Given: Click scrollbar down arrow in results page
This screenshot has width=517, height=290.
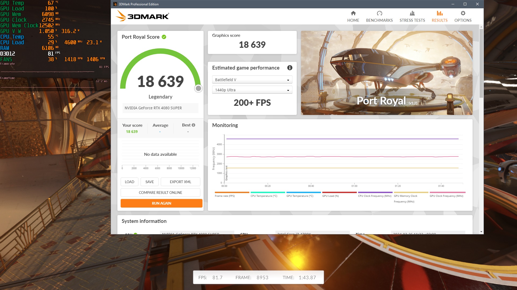Looking at the screenshot, I should click(x=481, y=231).
